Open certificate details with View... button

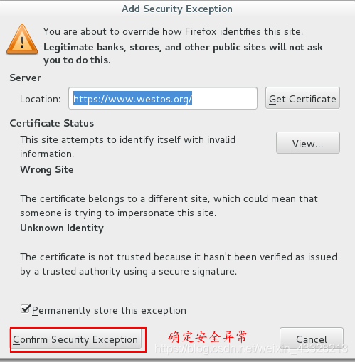coord(308,143)
